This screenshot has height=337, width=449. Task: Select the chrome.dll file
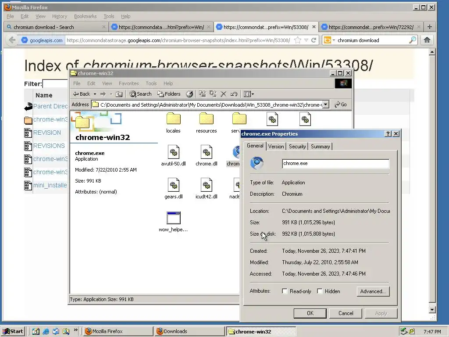point(206,156)
